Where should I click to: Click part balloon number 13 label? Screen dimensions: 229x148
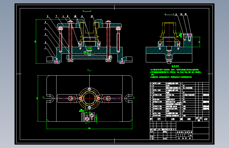point(176,14)
